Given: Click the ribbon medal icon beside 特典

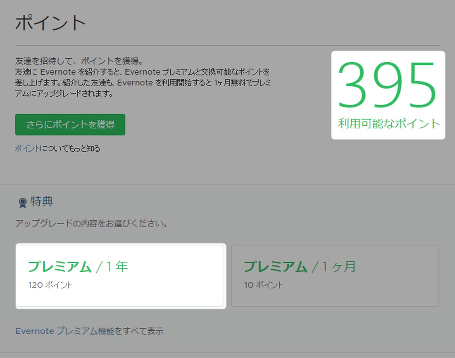Looking at the screenshot, I should [22, 203].
